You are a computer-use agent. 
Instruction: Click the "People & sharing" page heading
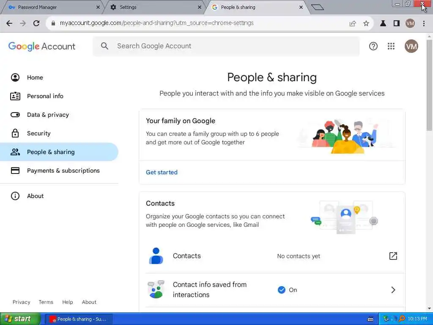click(272, 77)
